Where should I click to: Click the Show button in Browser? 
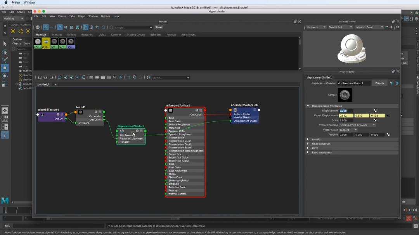[158, 27]
